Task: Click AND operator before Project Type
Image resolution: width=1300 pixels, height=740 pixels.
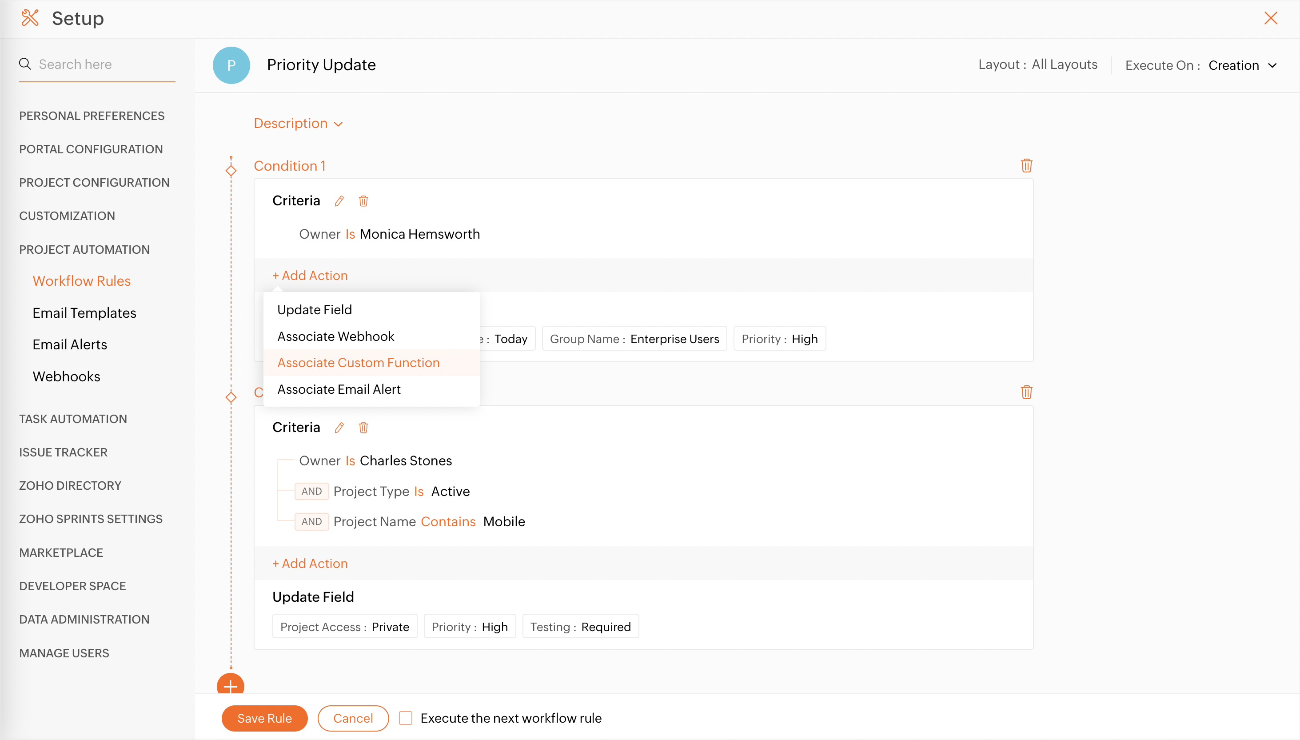Action: tap(311, 491)
